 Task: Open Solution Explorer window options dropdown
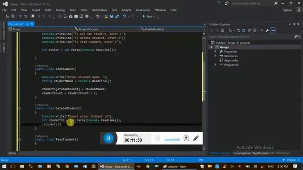point(290,24)
